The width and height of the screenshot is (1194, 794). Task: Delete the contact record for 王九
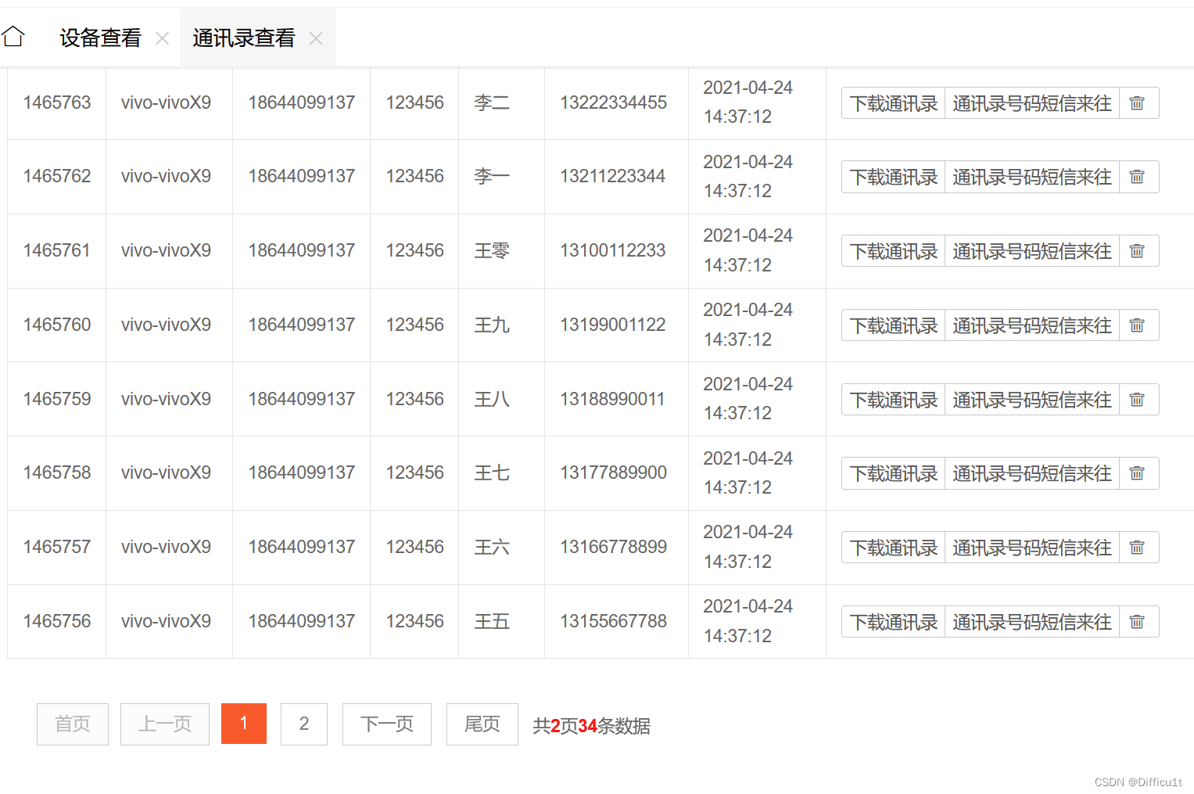(x=1138, y=325)
